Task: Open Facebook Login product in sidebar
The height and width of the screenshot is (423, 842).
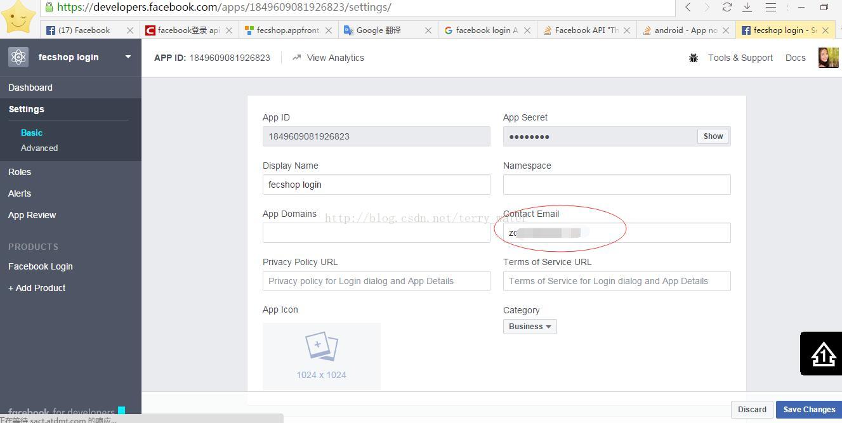Action: [x=41, y=266]
